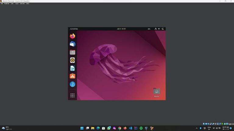Image resolution: width=234 pixels, height=131 pixels.
Task: Click the VirtualBox host key indicator
Action: click(231, 124)
